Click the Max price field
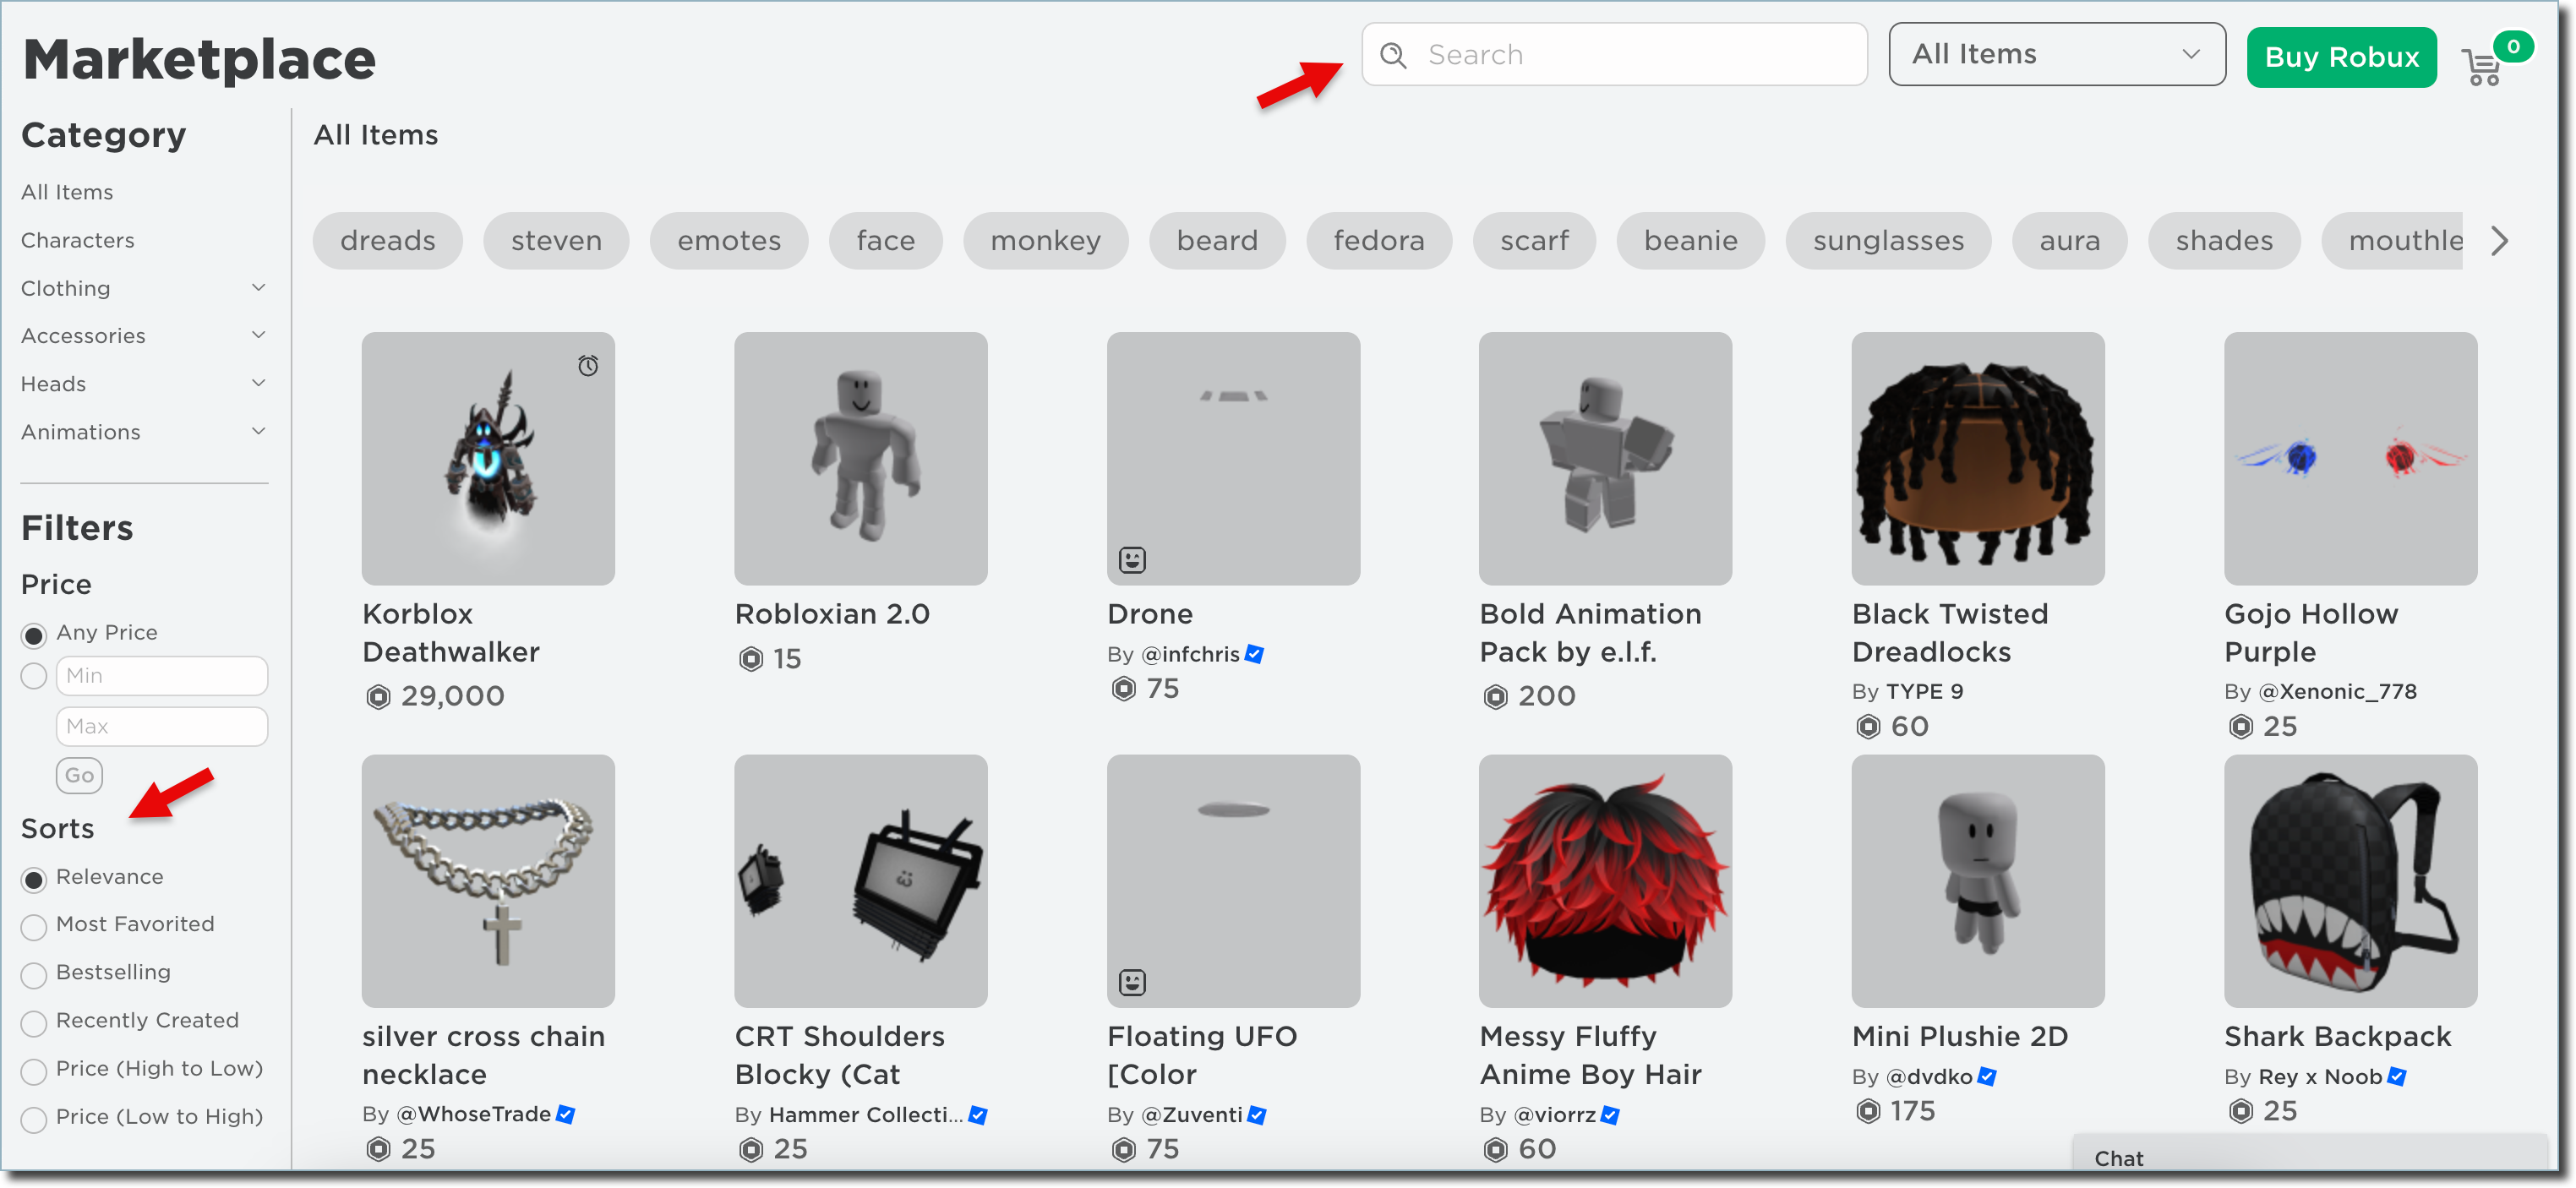Screen dimensions: 2576x1188 (x=162, y=726)
